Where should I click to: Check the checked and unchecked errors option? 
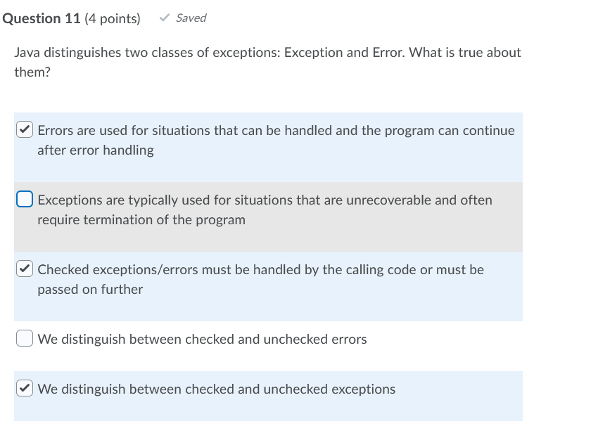click(x=23, y=338)
